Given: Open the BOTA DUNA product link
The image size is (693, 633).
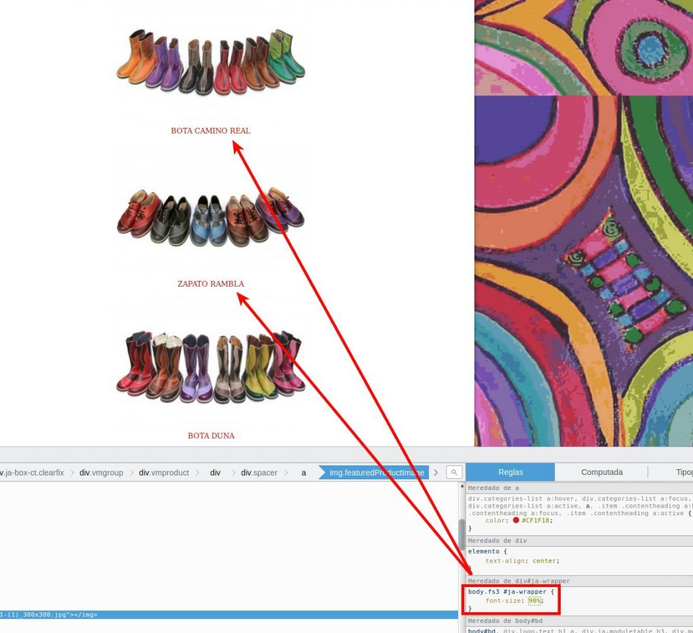Looking at the screenshot, I should tap(211, 436).
